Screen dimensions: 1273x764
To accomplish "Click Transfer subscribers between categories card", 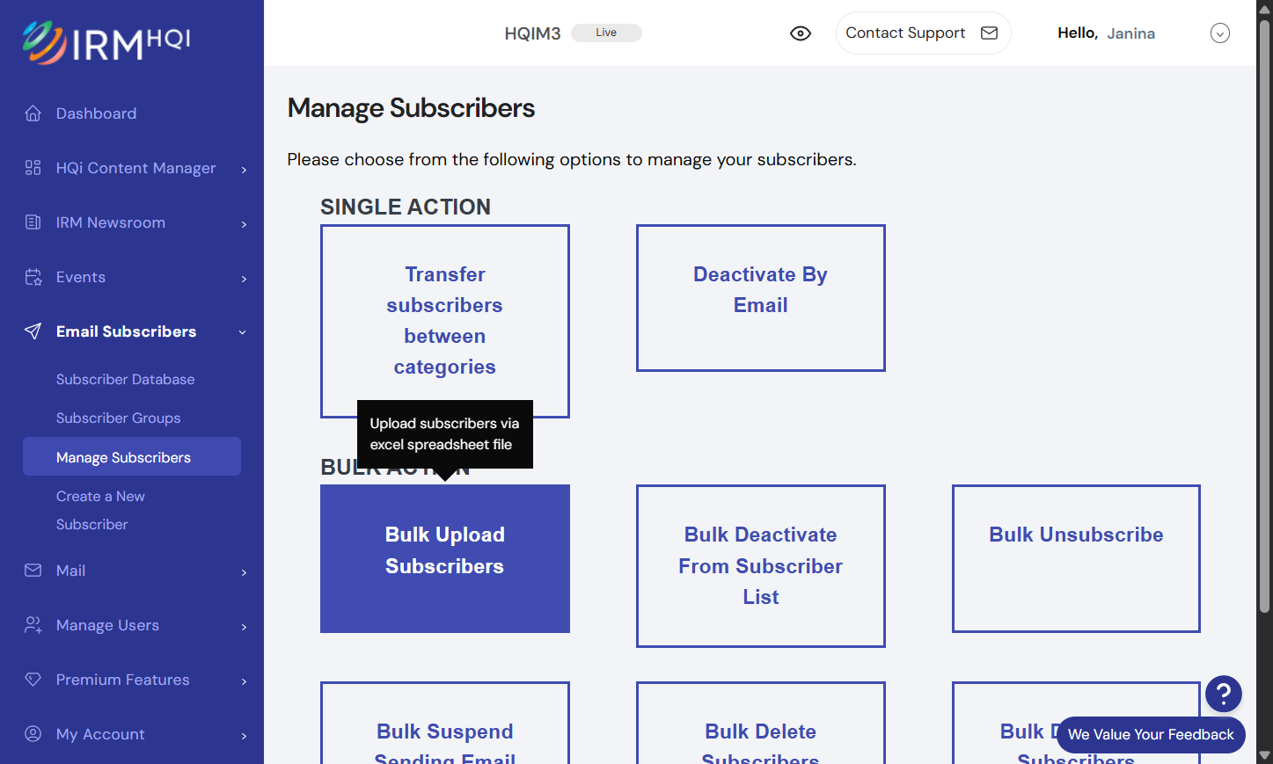I will point(445,321).
